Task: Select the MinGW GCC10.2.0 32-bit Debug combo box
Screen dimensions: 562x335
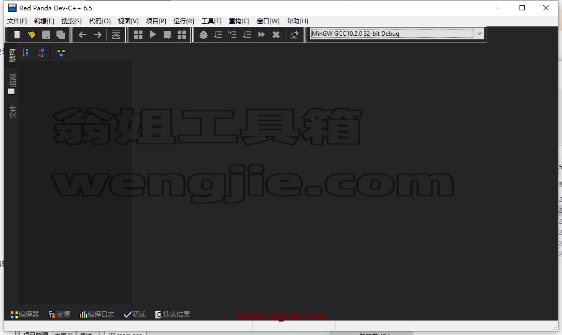Action: tap(397, 34)
